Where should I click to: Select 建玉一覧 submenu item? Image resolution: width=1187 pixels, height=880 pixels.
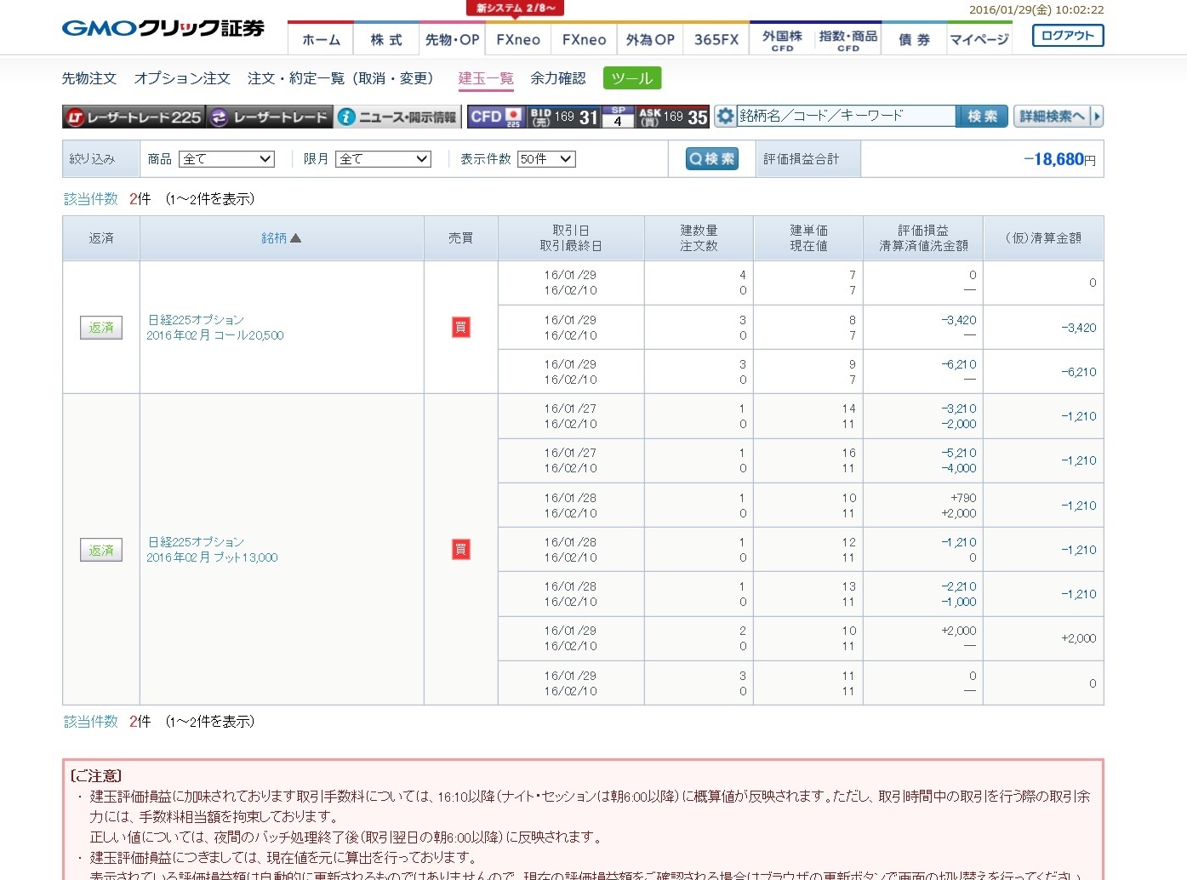pyautogui.click(x=486, y=78)
